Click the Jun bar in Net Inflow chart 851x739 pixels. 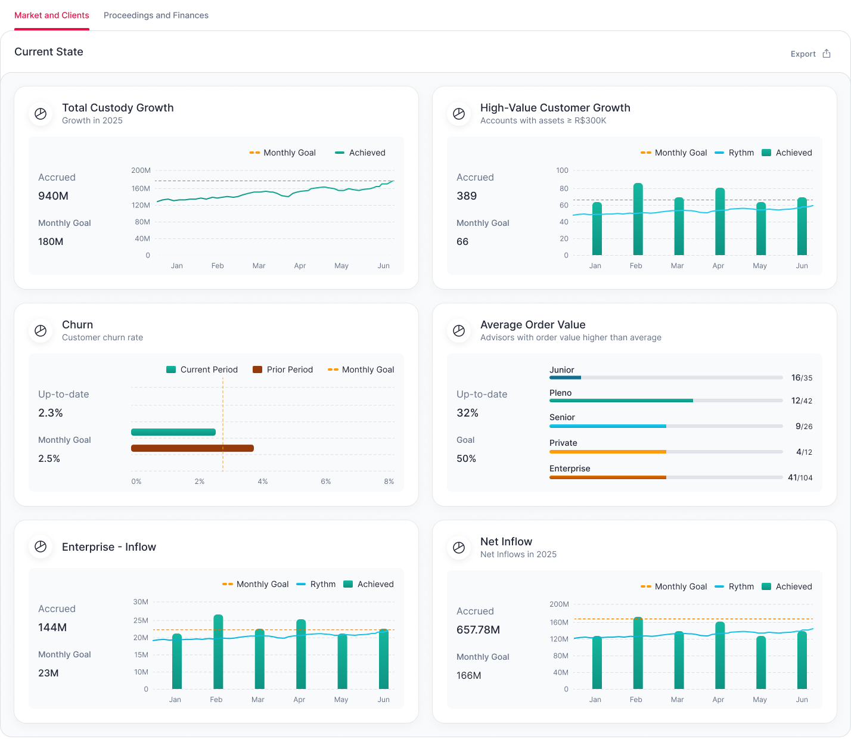pyautogui.click(x=802, y=660)
